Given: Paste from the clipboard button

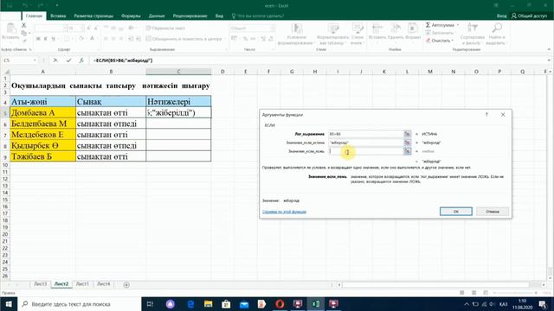Looking at the screenshot, I should (x=10, y=31).
